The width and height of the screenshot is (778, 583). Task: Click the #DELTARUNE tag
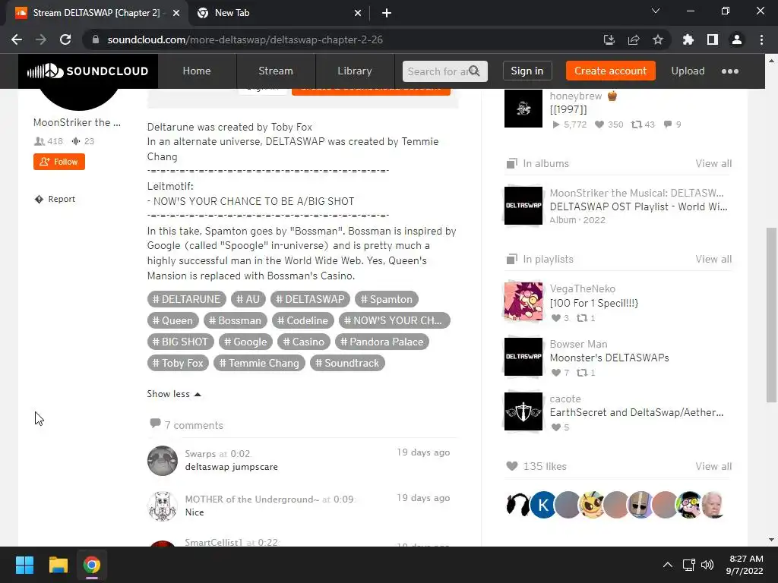tap(187, 299)
